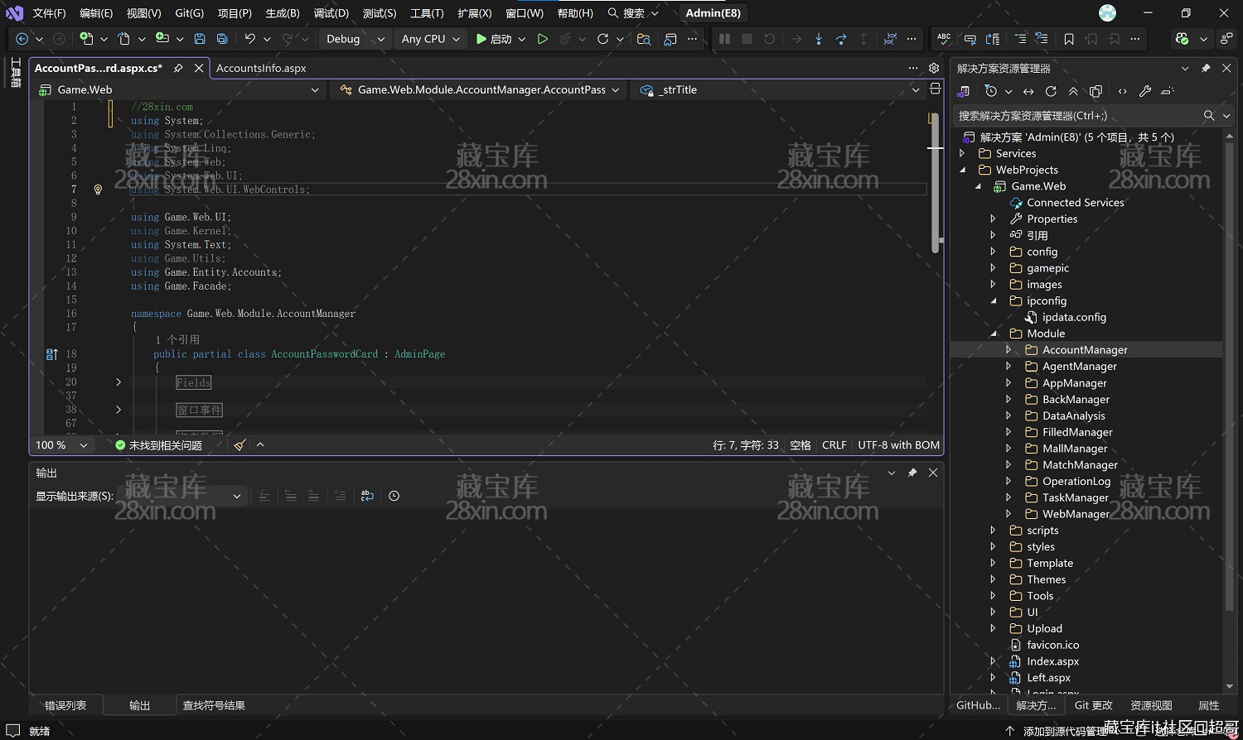Click Collapse All icon in Solution Explorer
This screenshot has height=740, width=1243.
click(x=1073, y=91)
